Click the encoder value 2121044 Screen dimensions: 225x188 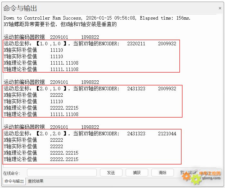167,134
